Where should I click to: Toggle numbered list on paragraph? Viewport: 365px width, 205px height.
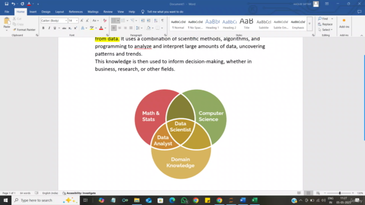coord(123,20)
